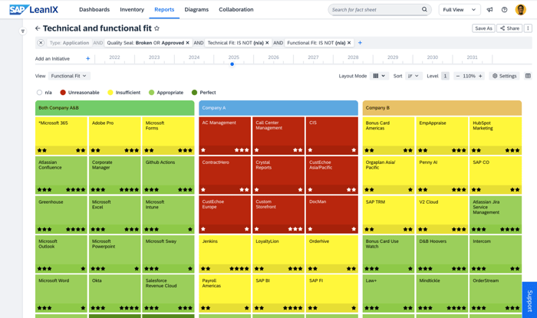Toggle the filter sidebar funnel icon
The width and height of the screenshot is (537, 318).
22,31
